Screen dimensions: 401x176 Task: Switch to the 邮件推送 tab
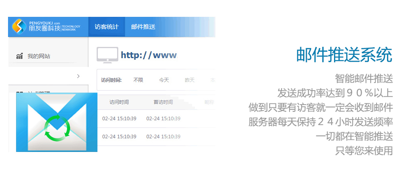point(143,27)
